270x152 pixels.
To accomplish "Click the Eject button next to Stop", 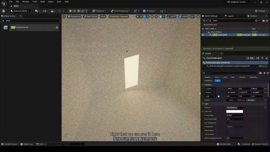I will [83, 11].
